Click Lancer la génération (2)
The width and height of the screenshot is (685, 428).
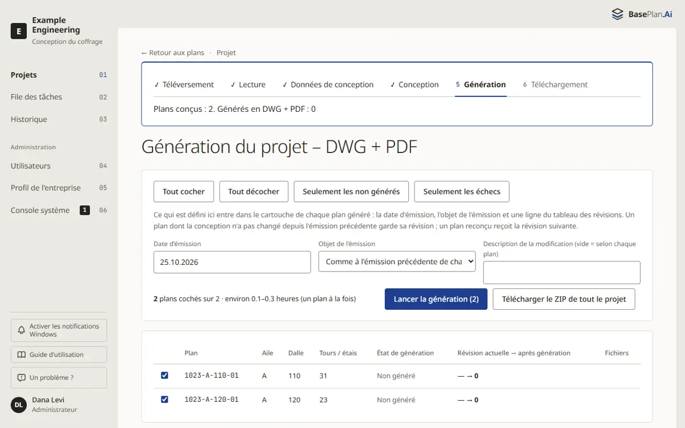pos(436,299)
